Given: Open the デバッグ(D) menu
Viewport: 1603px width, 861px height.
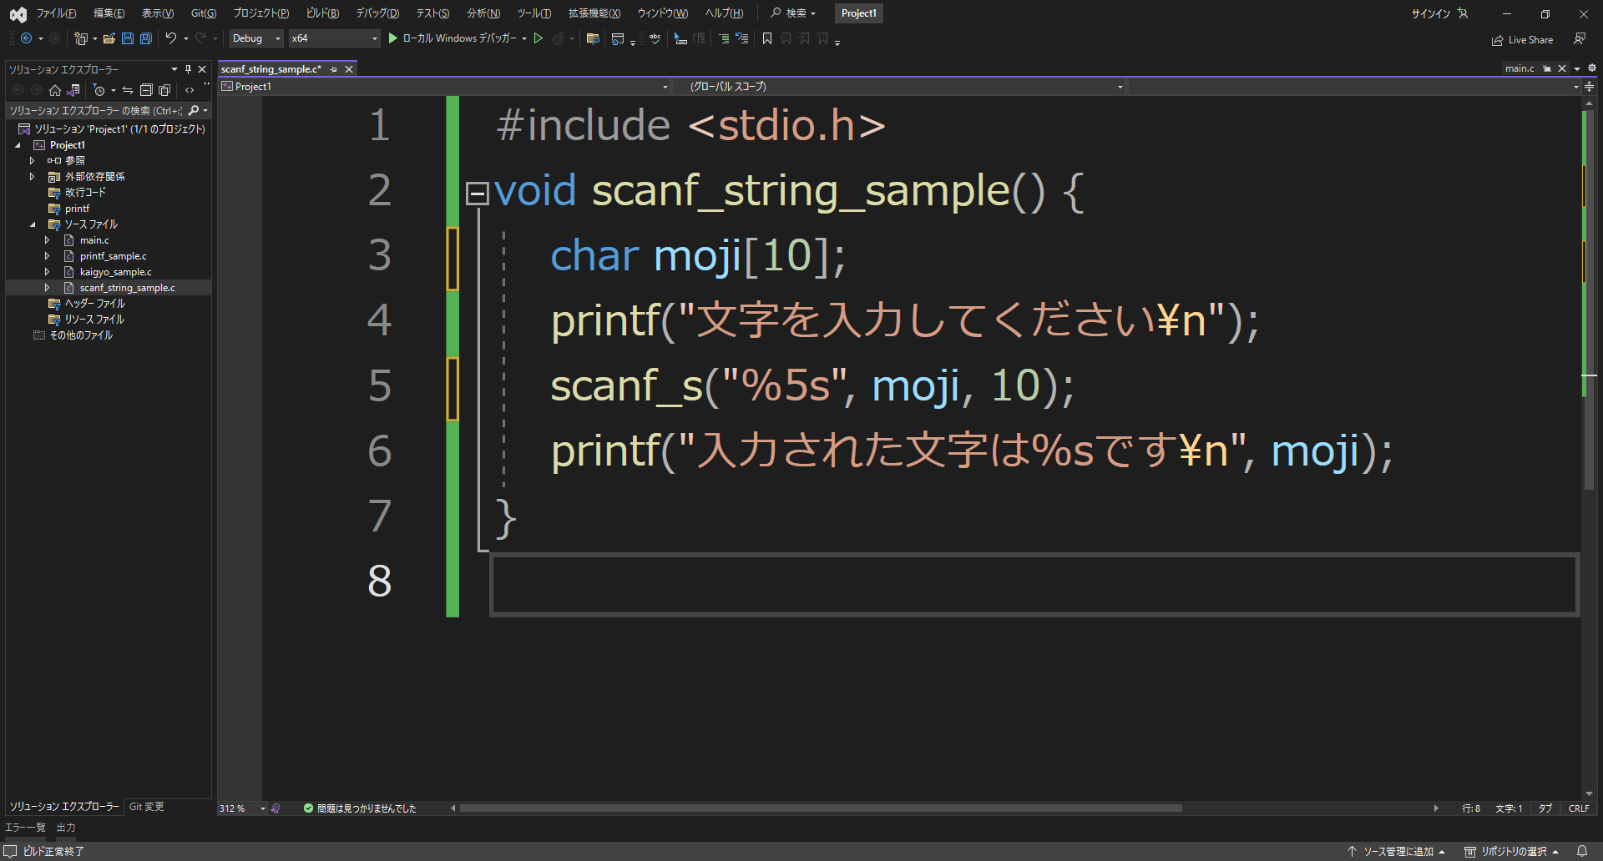Looking at the screenshot, I should [377, 13].
